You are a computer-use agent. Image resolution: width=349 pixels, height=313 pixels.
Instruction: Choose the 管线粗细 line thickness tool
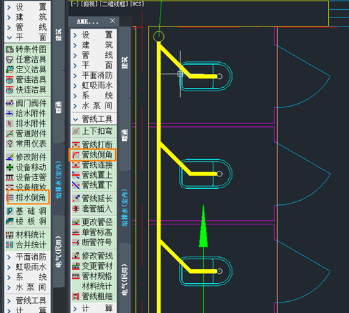coord(93,296)
